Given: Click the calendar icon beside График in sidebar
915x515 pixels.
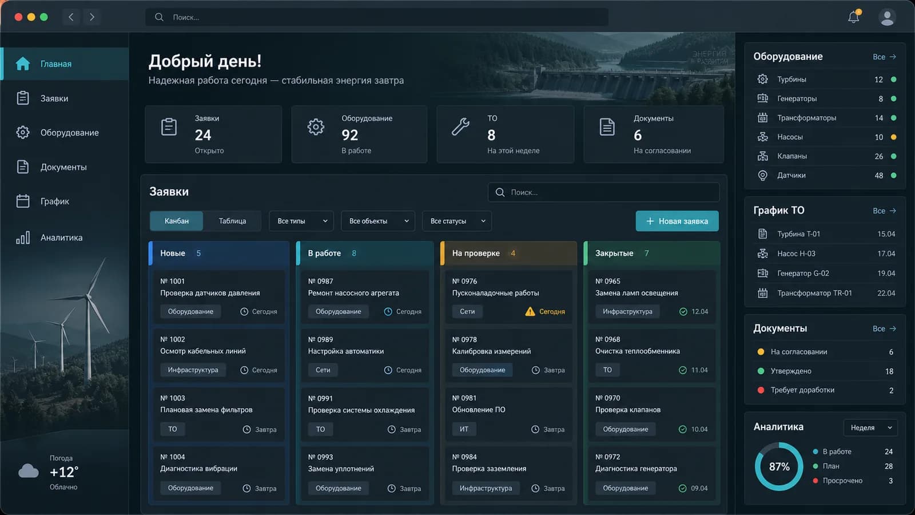Looking at the screenshot, I should [23, 201].
